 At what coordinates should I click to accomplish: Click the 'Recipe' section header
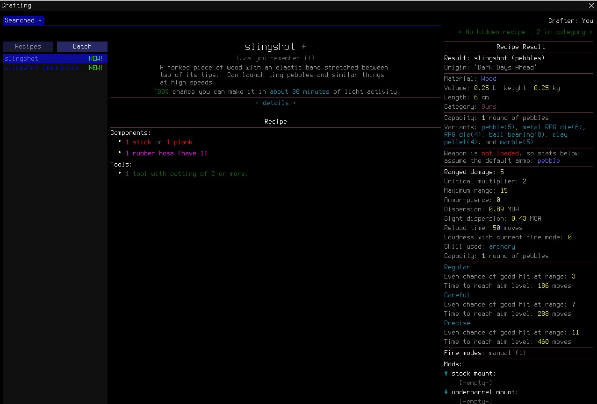coord(276,122)
